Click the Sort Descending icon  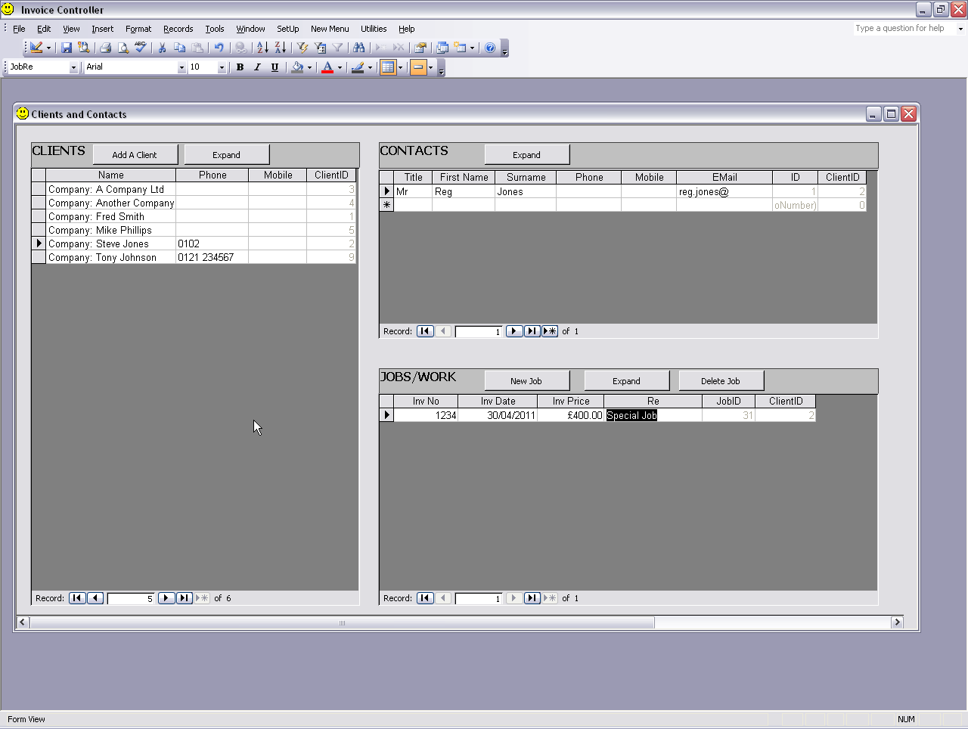[281, 48]
